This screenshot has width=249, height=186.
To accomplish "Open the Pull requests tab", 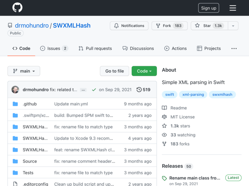I will (x=95, y=48).
